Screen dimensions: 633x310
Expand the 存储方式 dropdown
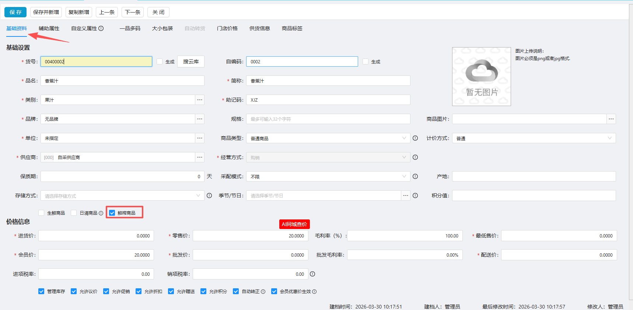(122, 195)
